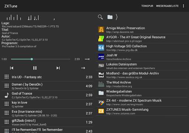Open the Wiedergabelisten folder icon
The width and height of the screenshot is (189, 133).
pos(101,93)
